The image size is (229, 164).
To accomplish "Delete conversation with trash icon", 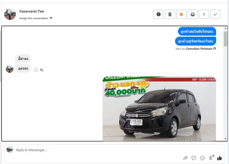I will pos(170,14).
